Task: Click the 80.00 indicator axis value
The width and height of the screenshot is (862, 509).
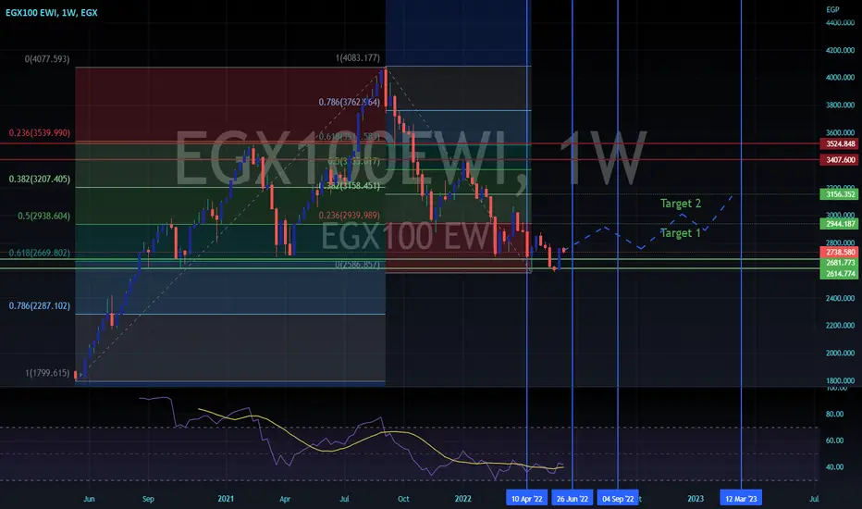Action: tap(834, 414)
